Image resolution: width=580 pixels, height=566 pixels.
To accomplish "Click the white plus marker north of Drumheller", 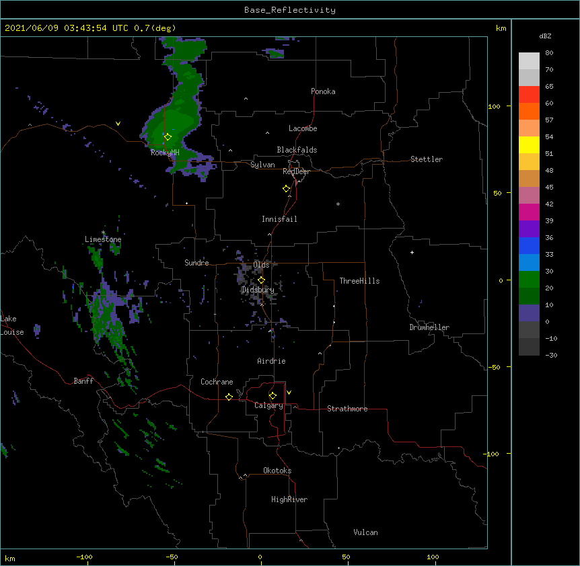I will [x=412, y=252].
